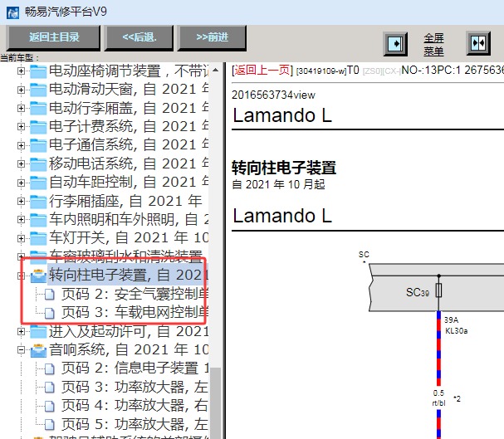The height and width of the screenshot is (439, 504).
Task: Click the 电动座椅调节装置 folder icon
Action: [x=38, y=71]
